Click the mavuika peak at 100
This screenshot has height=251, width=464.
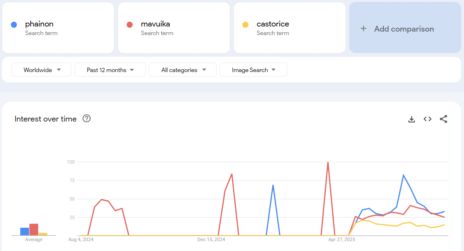328,162
